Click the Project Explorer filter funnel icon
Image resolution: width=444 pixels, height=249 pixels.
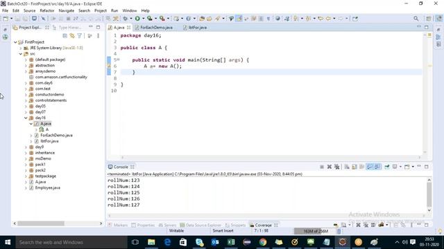coord(80,36)
